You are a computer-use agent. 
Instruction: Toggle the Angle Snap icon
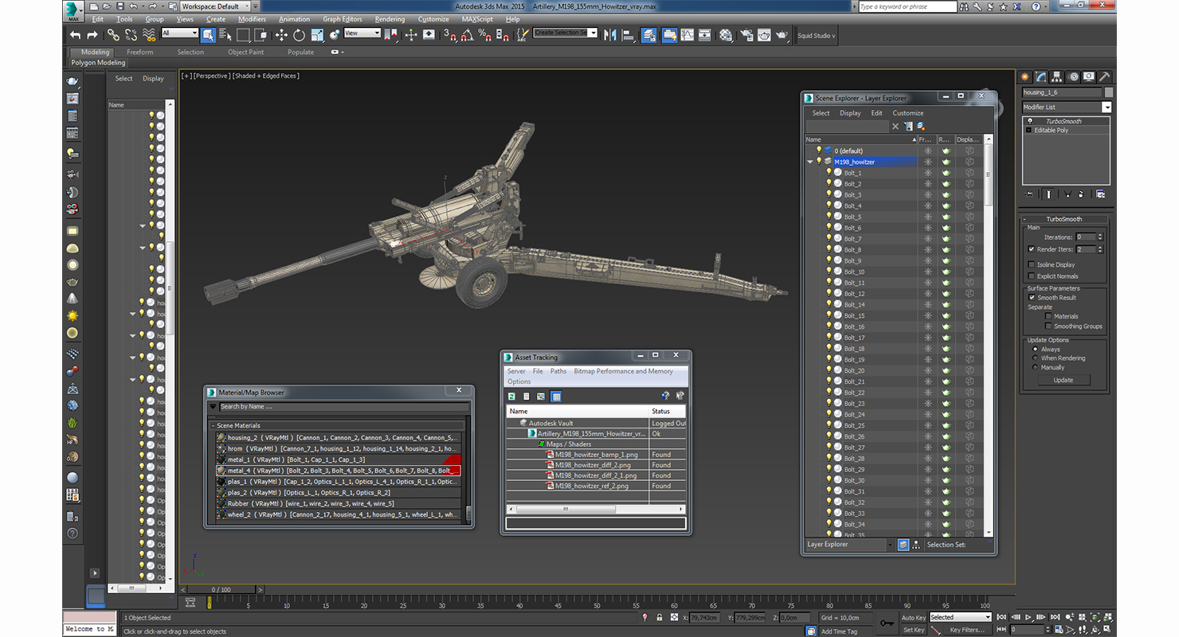(x=467, y=35)
